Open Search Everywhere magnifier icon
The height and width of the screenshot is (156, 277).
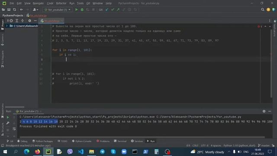coord(263,10)
